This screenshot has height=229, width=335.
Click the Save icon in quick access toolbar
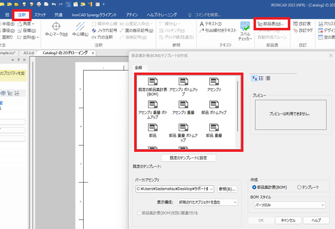[24, 4]
